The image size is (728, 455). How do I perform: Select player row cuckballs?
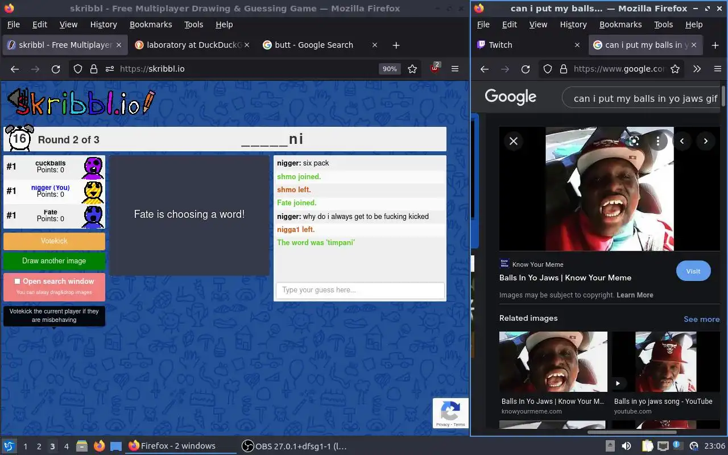54,167
